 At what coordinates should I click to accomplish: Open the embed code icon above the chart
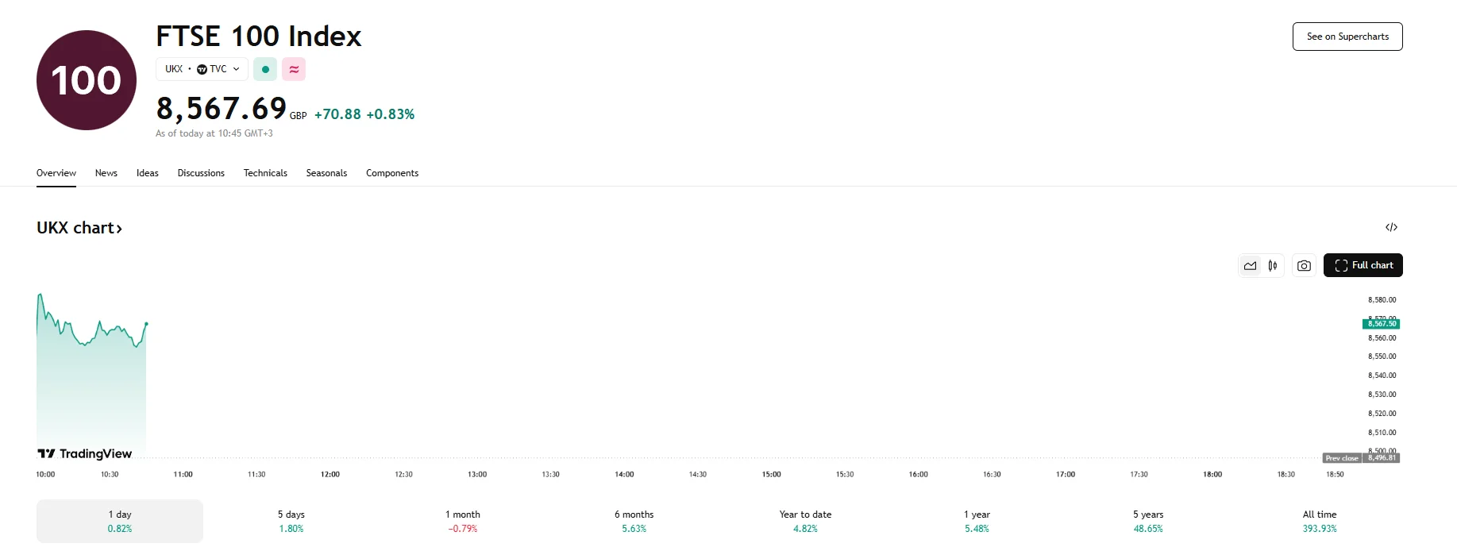(1392, 227)
